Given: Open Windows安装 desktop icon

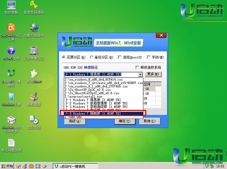Looking at the screenshot, I should click(11, 97).
